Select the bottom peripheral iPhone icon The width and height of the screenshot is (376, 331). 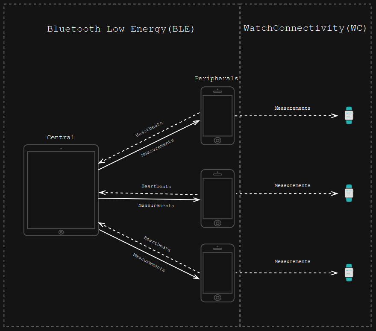tap(217, 273)
